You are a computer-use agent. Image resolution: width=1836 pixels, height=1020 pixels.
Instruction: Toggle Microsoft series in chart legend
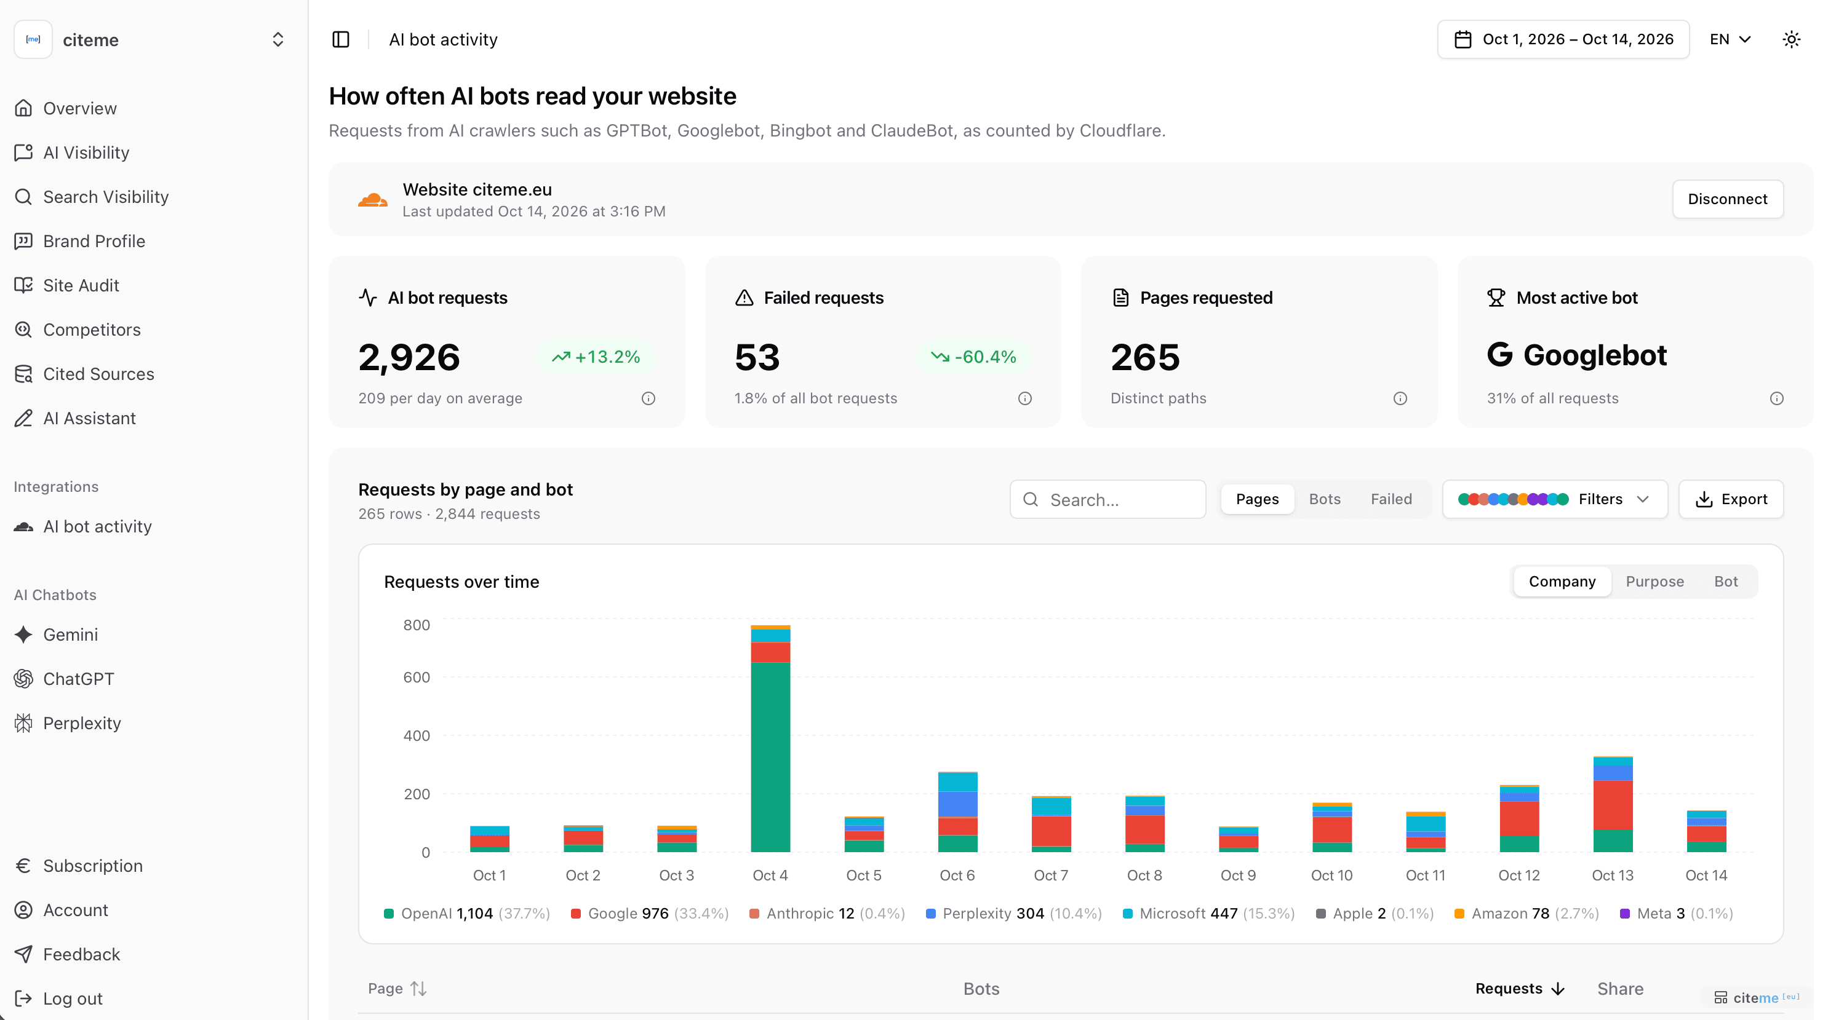pyautogui.click(x=1208, y=913)
